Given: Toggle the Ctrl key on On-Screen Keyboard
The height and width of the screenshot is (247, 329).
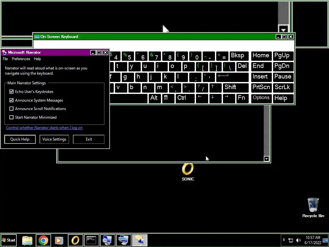Looking at the screenshot, I should pos(185,98).
